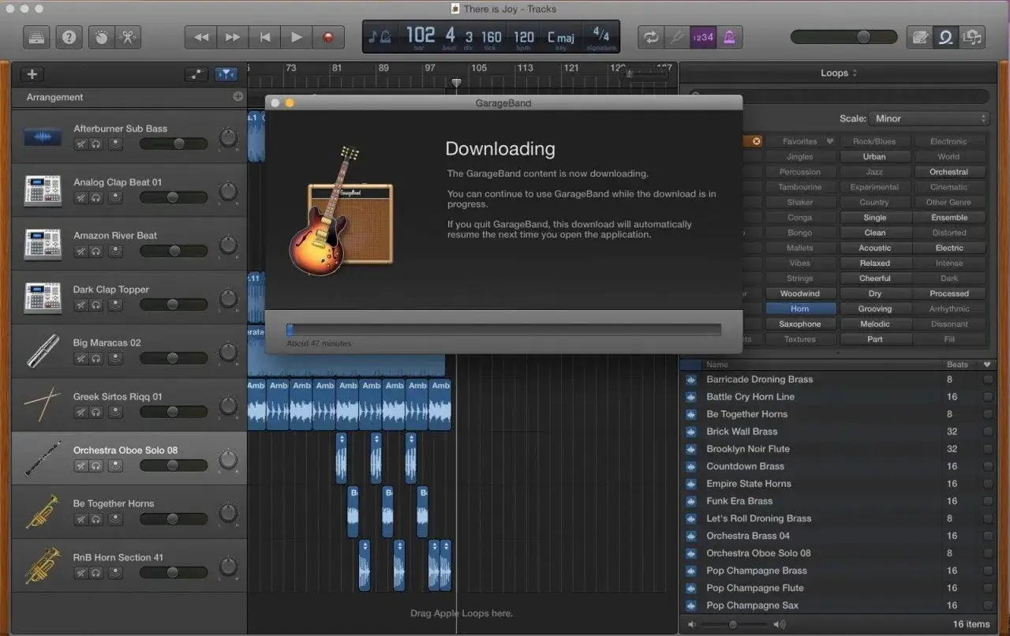Viewport: 1010px width, 636px height.
Task: Select the Favorites keyword button
Action: (800, 141)
